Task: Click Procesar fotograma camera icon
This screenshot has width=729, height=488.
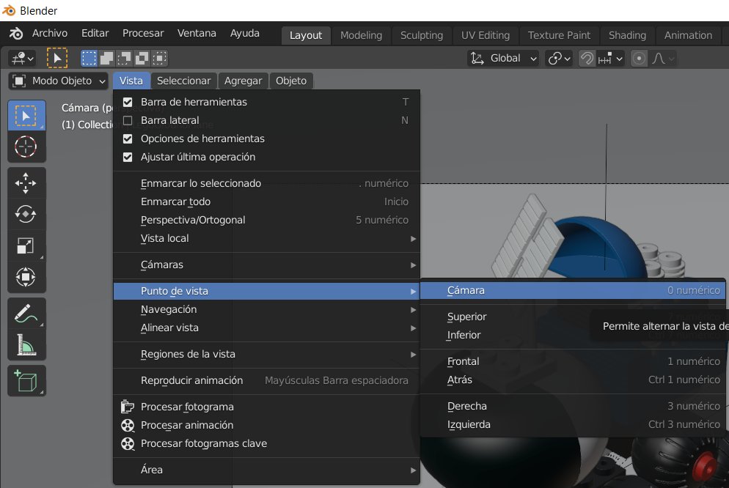Action: click(x=128, y=407)
